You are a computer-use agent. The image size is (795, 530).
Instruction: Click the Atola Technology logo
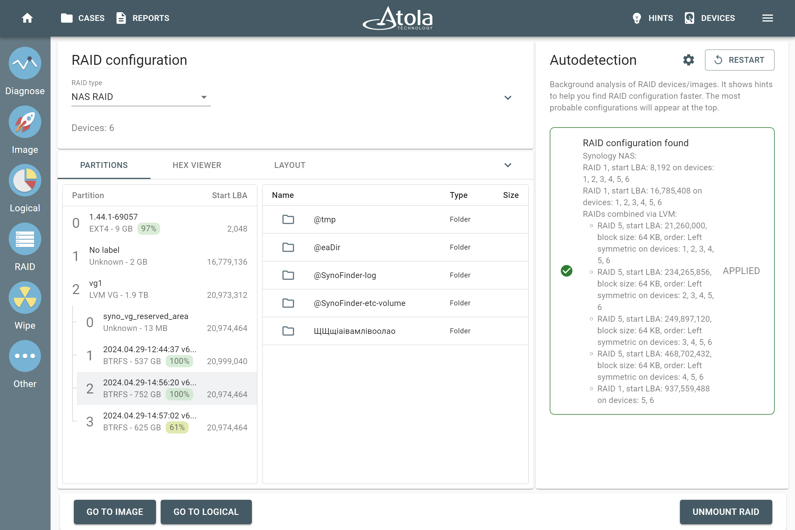point(397,18)
